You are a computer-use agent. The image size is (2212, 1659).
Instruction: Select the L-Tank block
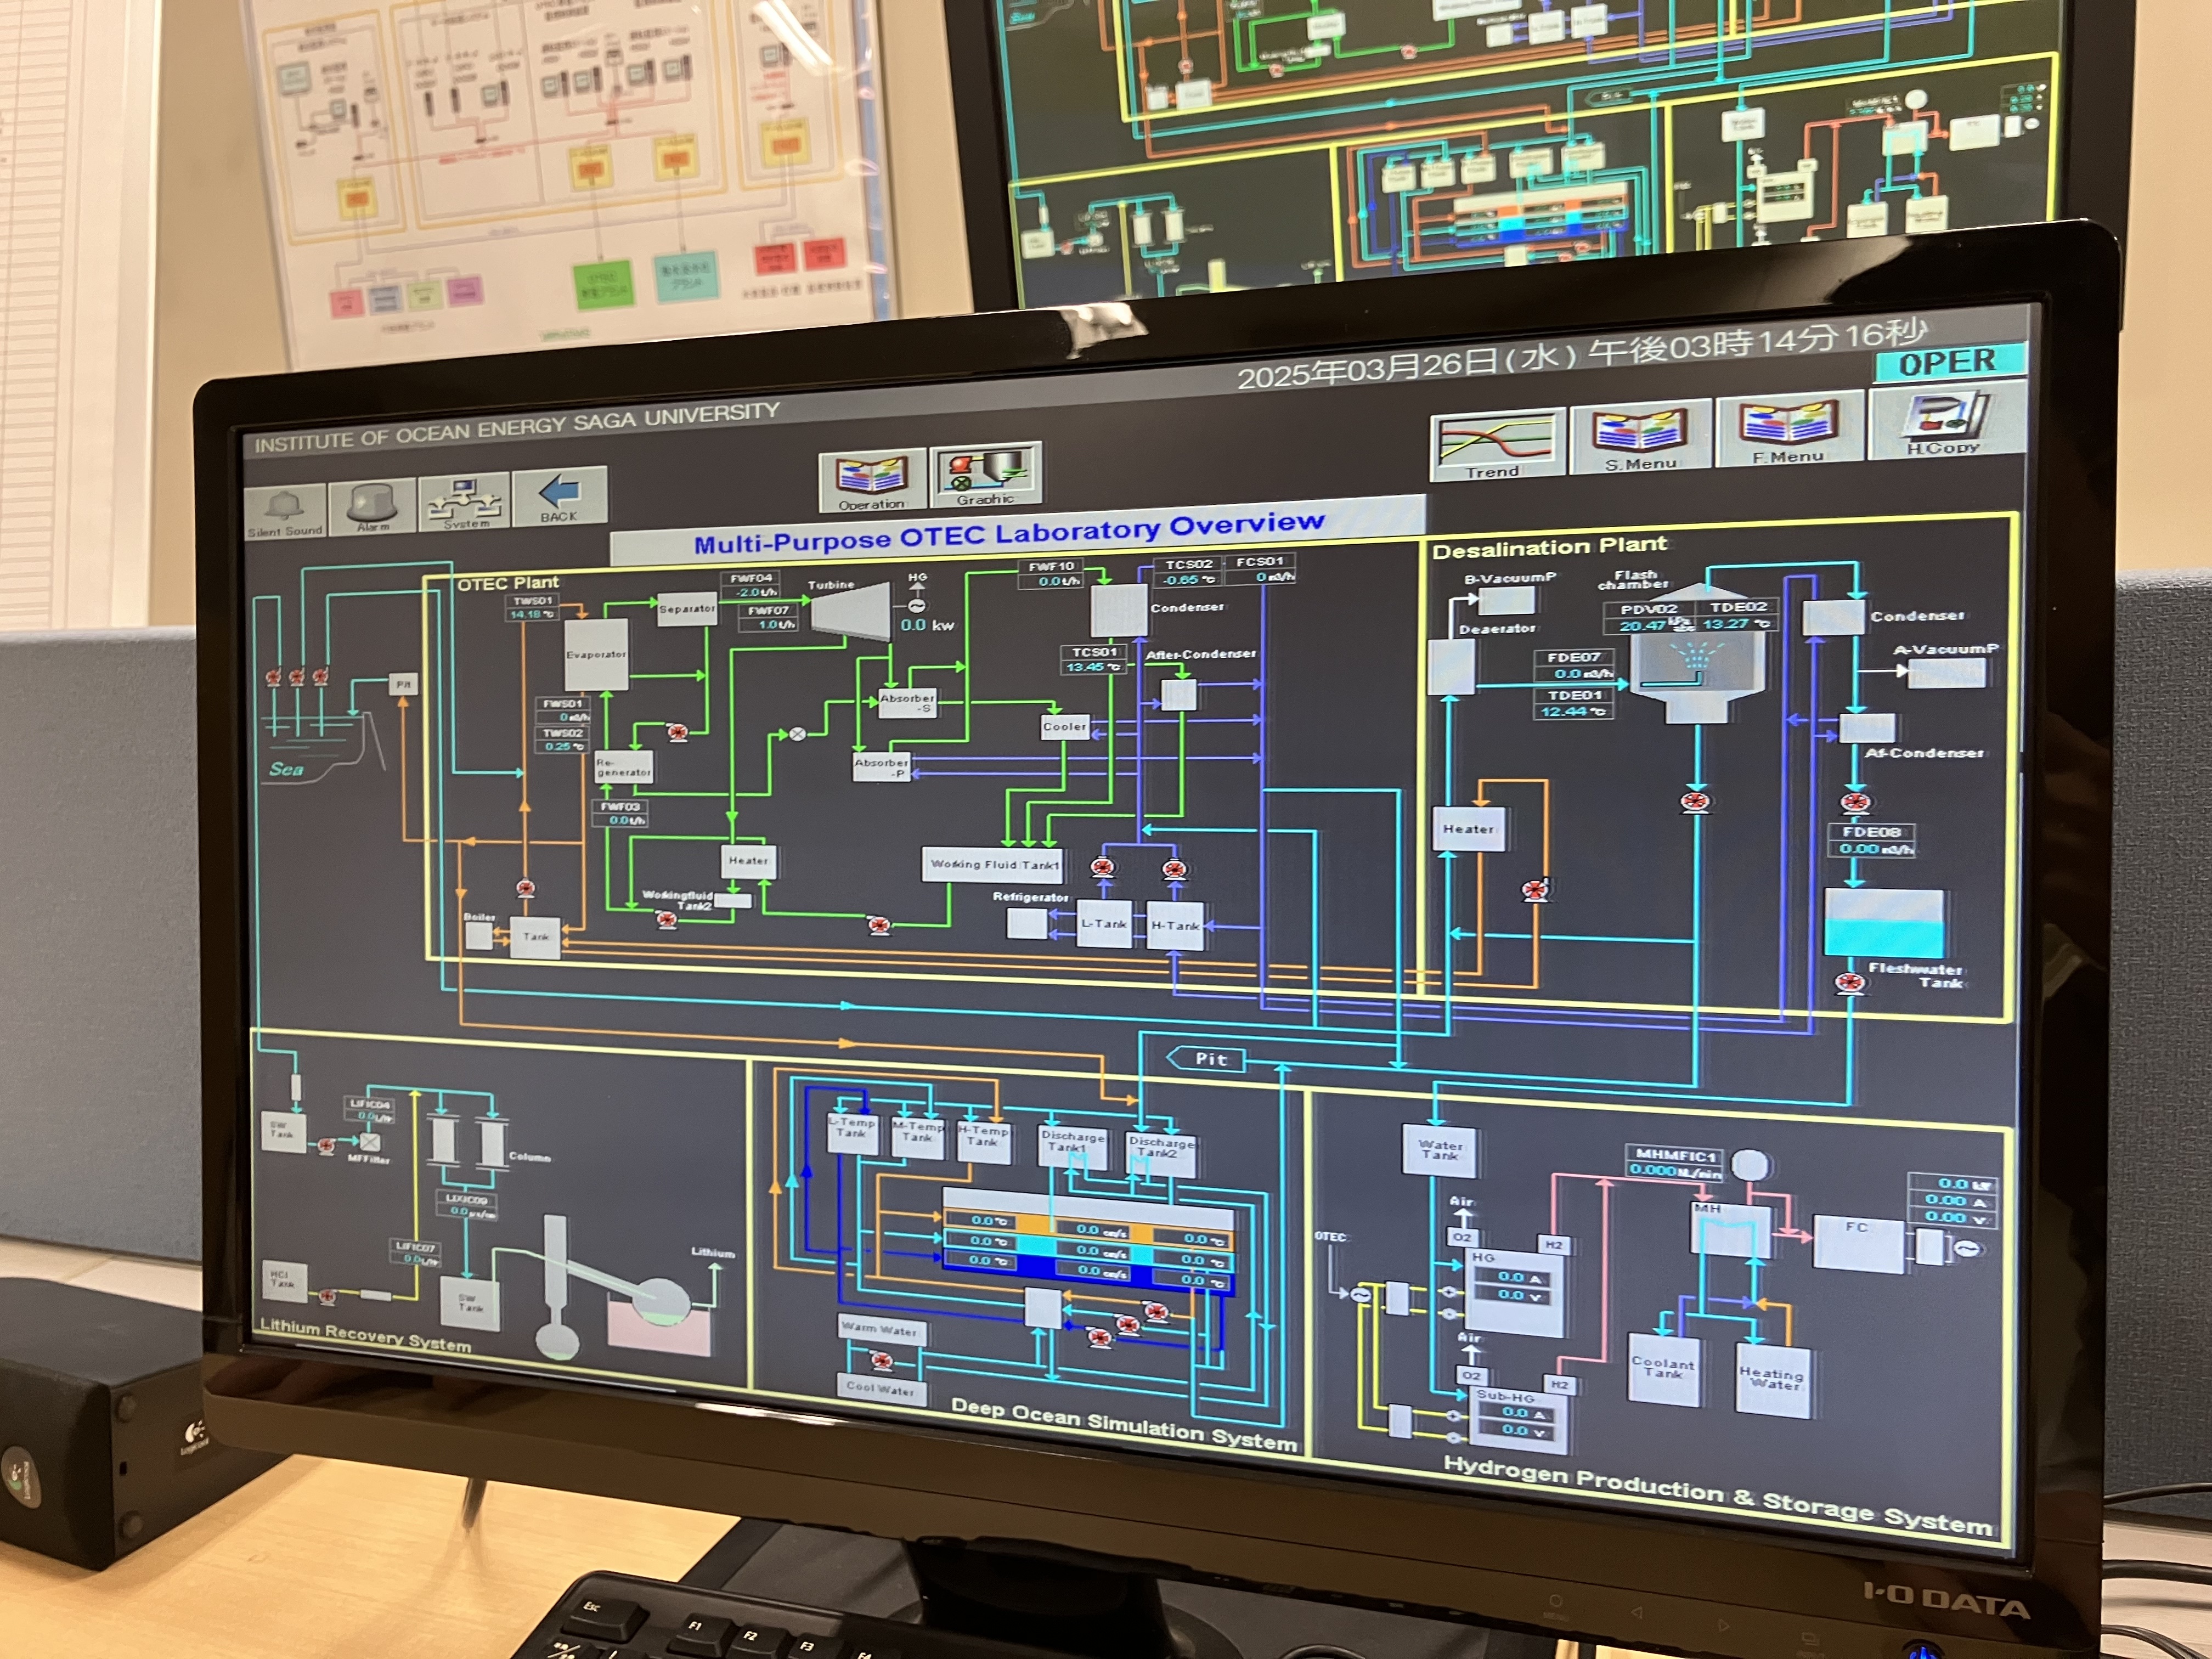1104,924
